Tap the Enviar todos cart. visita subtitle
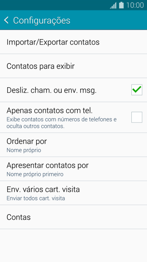 (36, 198)
